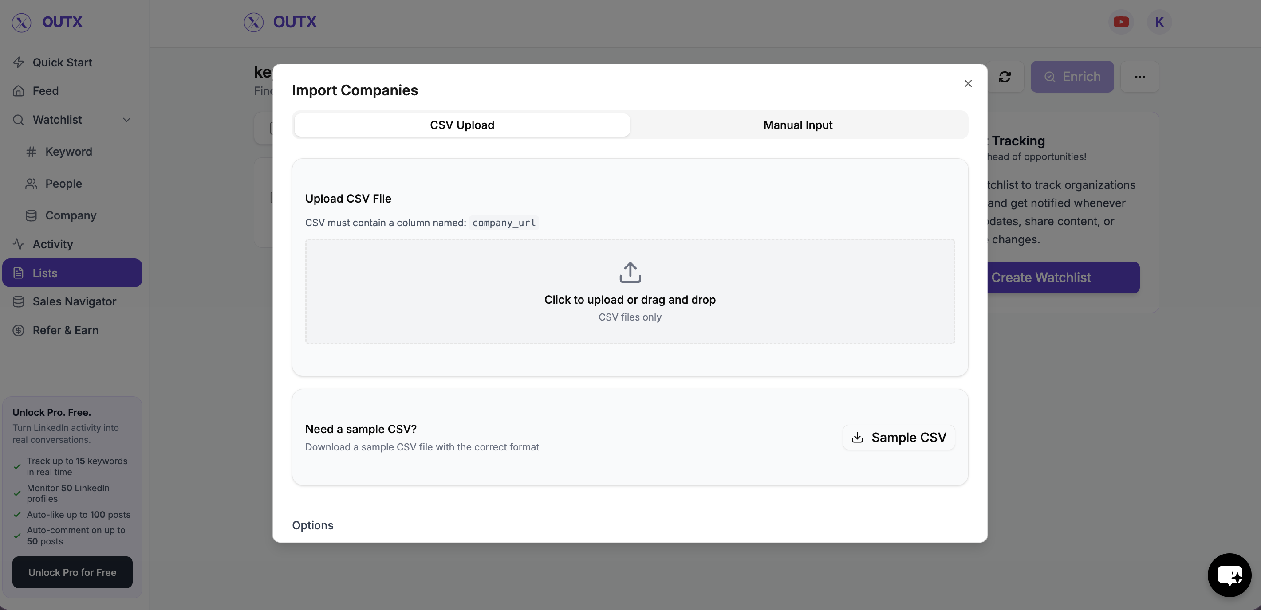Click the Enrich button
The image size is (1261, 610).
[1072, 77]
